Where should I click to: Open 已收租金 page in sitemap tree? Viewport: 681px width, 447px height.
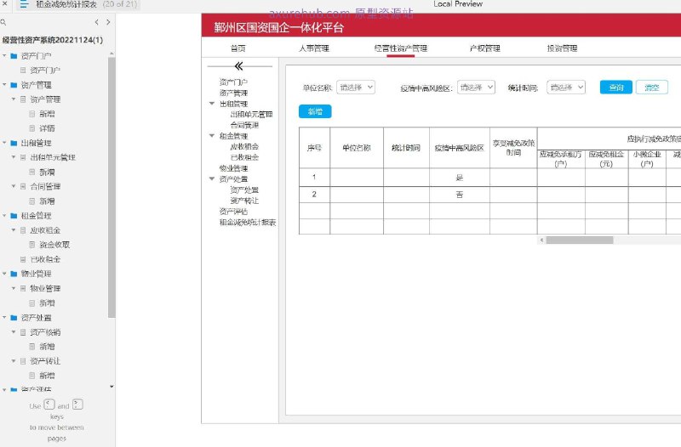pos(45,259)
